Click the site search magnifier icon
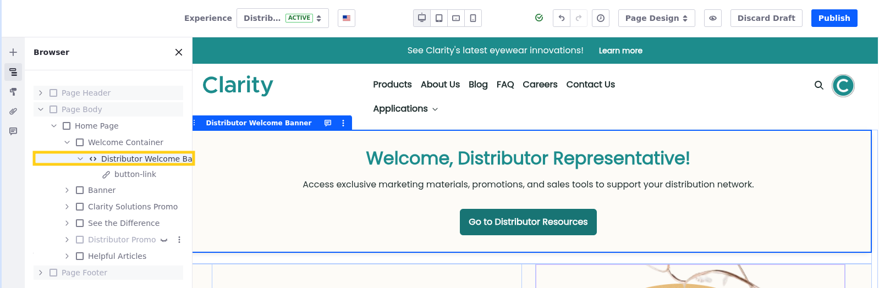The height and width of the screenshot is (288, 879). pos(818,85)
